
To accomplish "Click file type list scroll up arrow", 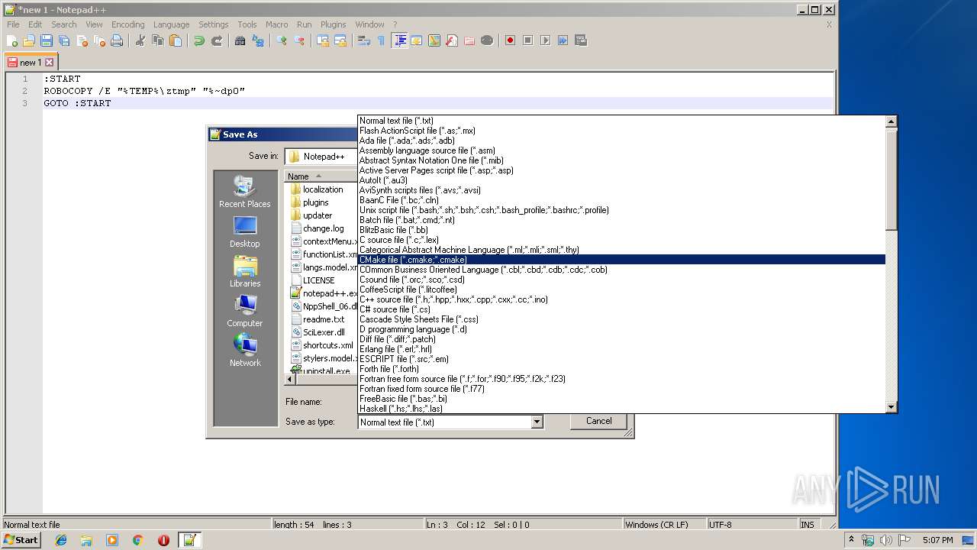I will click(891, 121).
